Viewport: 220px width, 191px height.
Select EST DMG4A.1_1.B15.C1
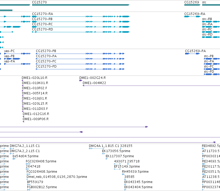pos(96,148)
